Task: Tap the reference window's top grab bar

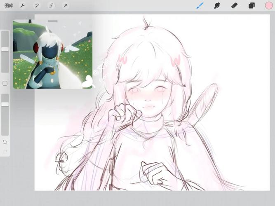Action: (x=52, y=21)
